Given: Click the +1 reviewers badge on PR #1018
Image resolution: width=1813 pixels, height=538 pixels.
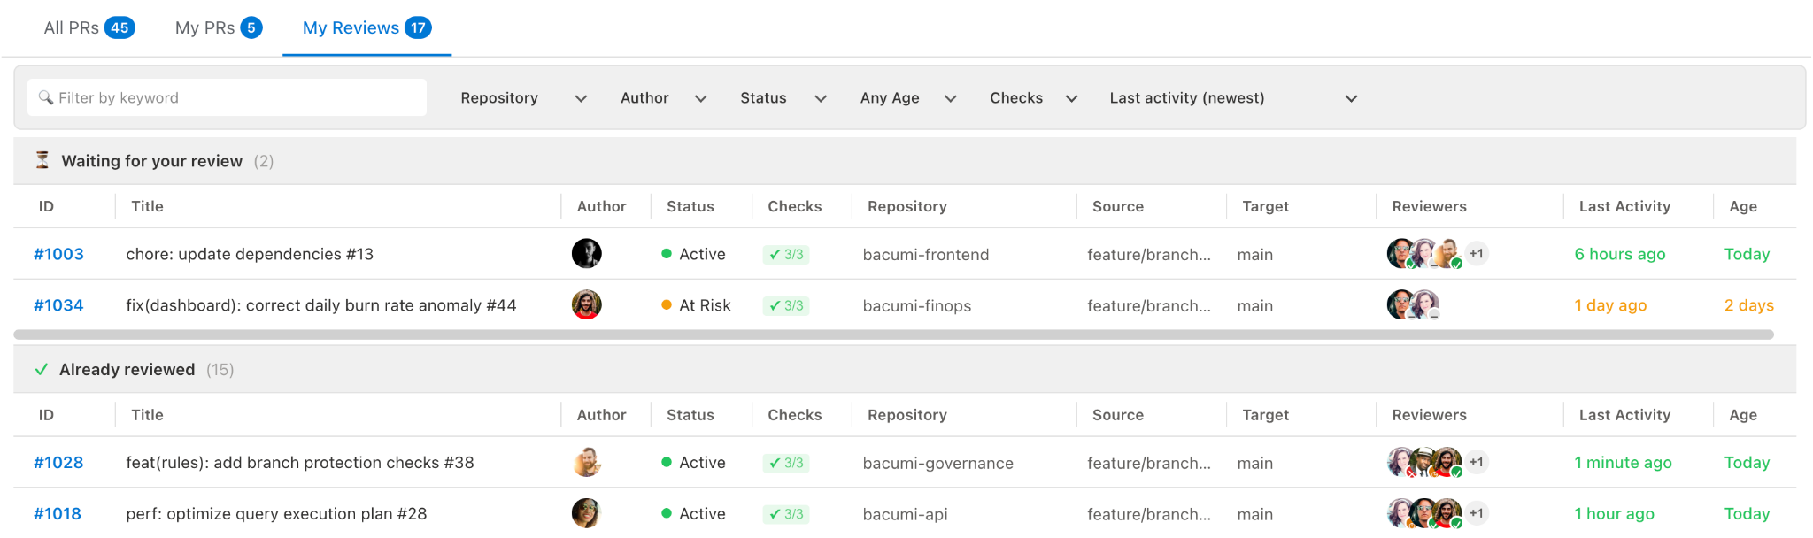Looking at the screenshot, I should pos(1476,513).
